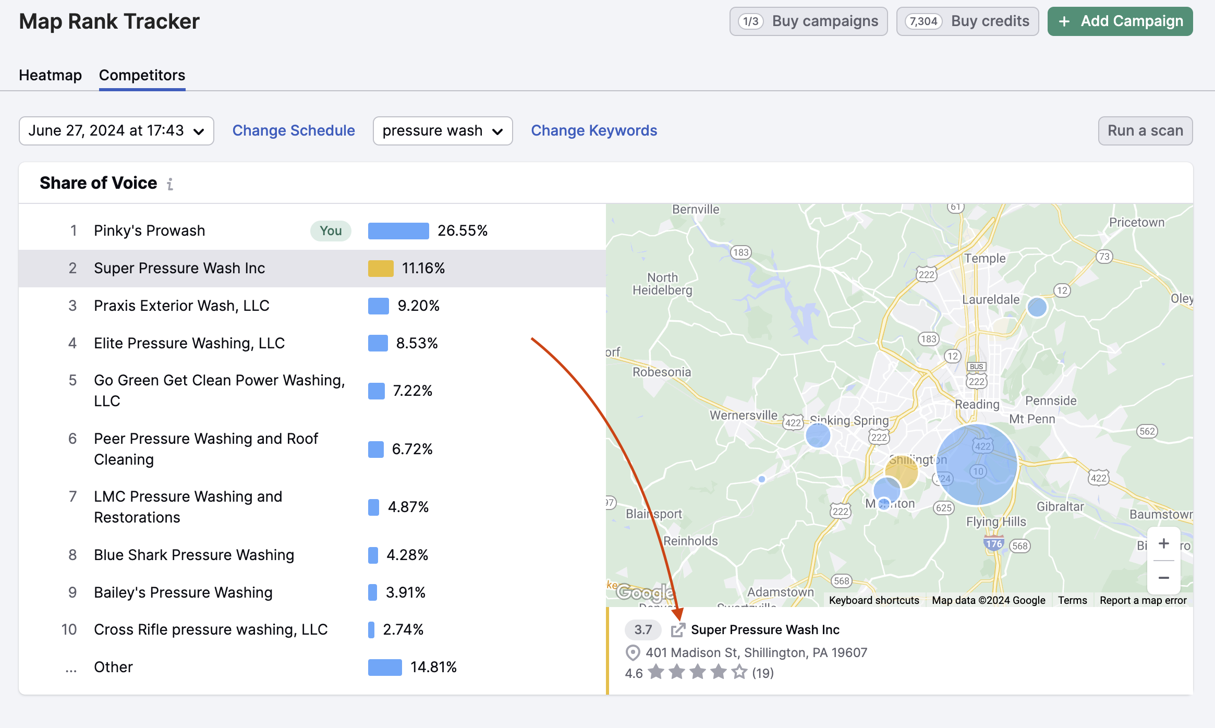Click the You badge next to Pinky's Prowash
The height and width of the screenshot is (728, 1215).
(x=331, y=231)
